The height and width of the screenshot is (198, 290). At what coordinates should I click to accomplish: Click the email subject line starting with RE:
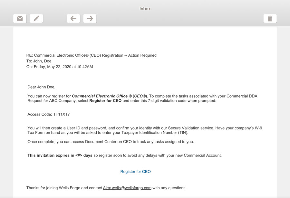point(91,55)
